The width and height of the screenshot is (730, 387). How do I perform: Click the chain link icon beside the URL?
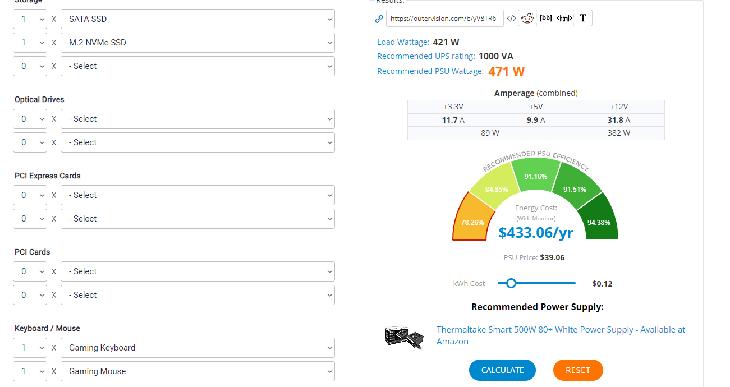click(379, 19)
